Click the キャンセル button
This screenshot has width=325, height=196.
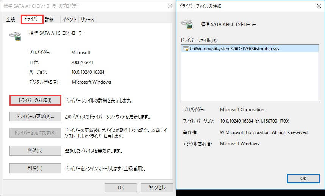(x=157, y=188)
